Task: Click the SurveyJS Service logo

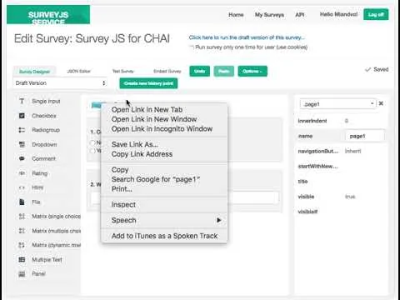Action: [48, 15]
